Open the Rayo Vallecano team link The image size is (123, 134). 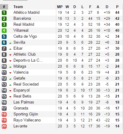(x=27, y=120)
